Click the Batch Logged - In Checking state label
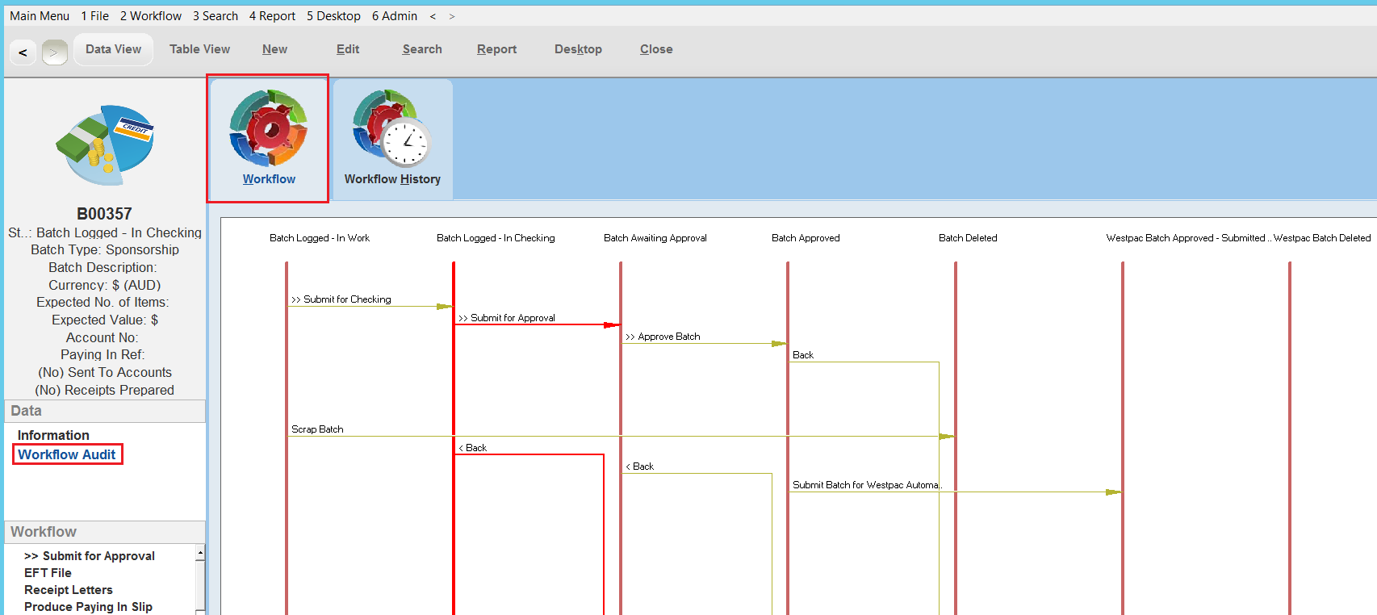This screenshot has width=1377, height=615. click(x=496, y=238)
